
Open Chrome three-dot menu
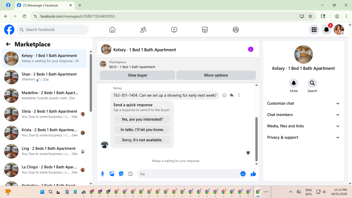(346, 16)
